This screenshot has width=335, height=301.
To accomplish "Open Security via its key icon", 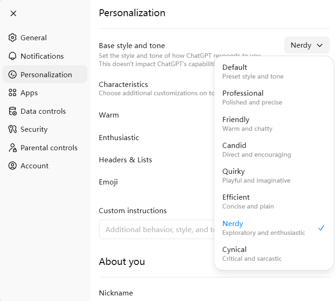I will coord(12,129).
